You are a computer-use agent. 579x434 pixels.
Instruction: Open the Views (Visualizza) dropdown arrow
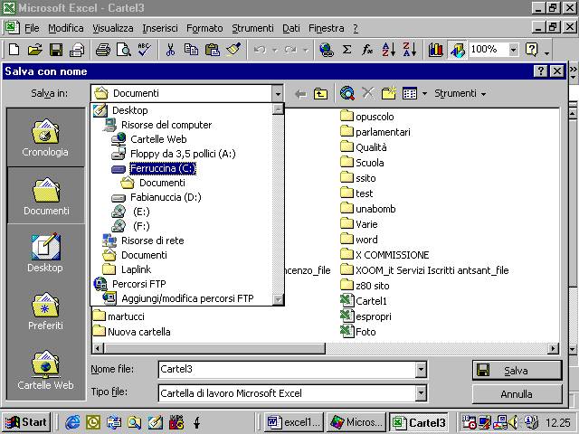(x=424, y=94)
